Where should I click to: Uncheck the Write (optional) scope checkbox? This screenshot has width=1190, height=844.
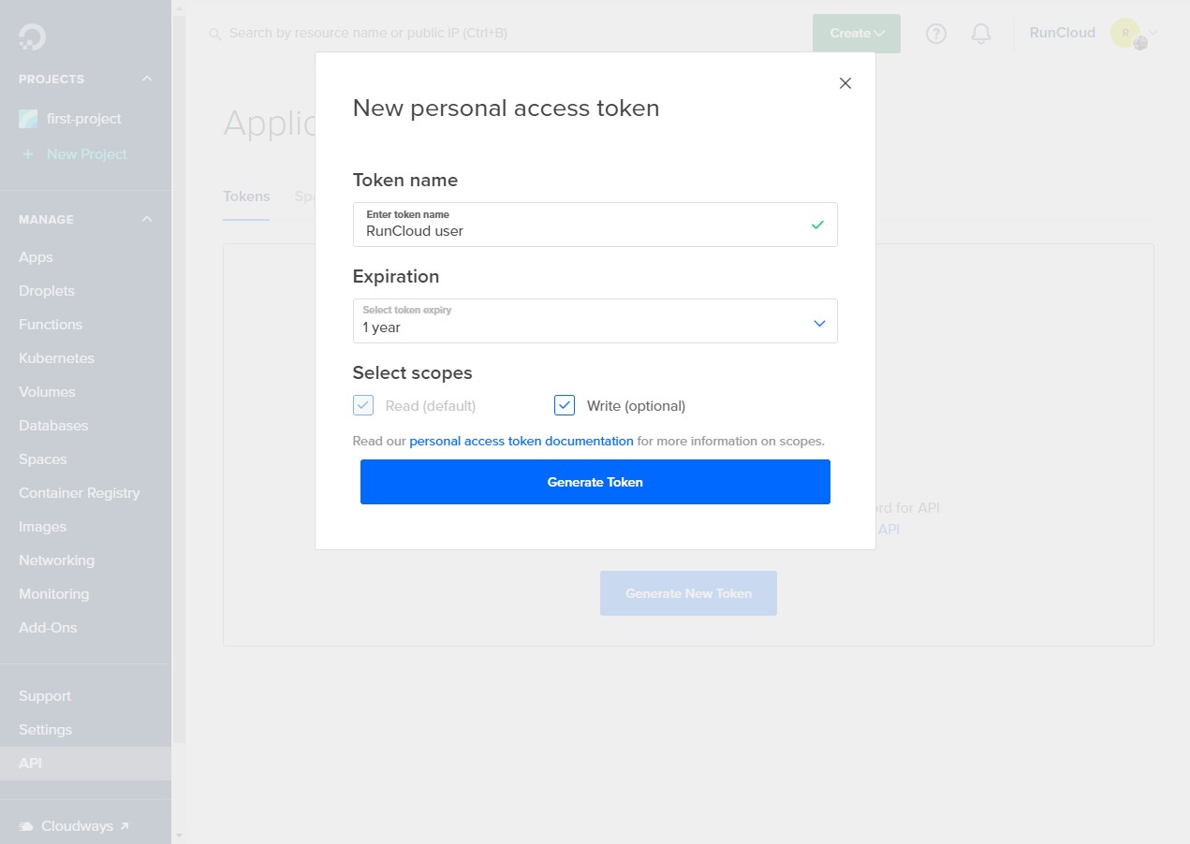pyautogui.click(x=565, y=405)
